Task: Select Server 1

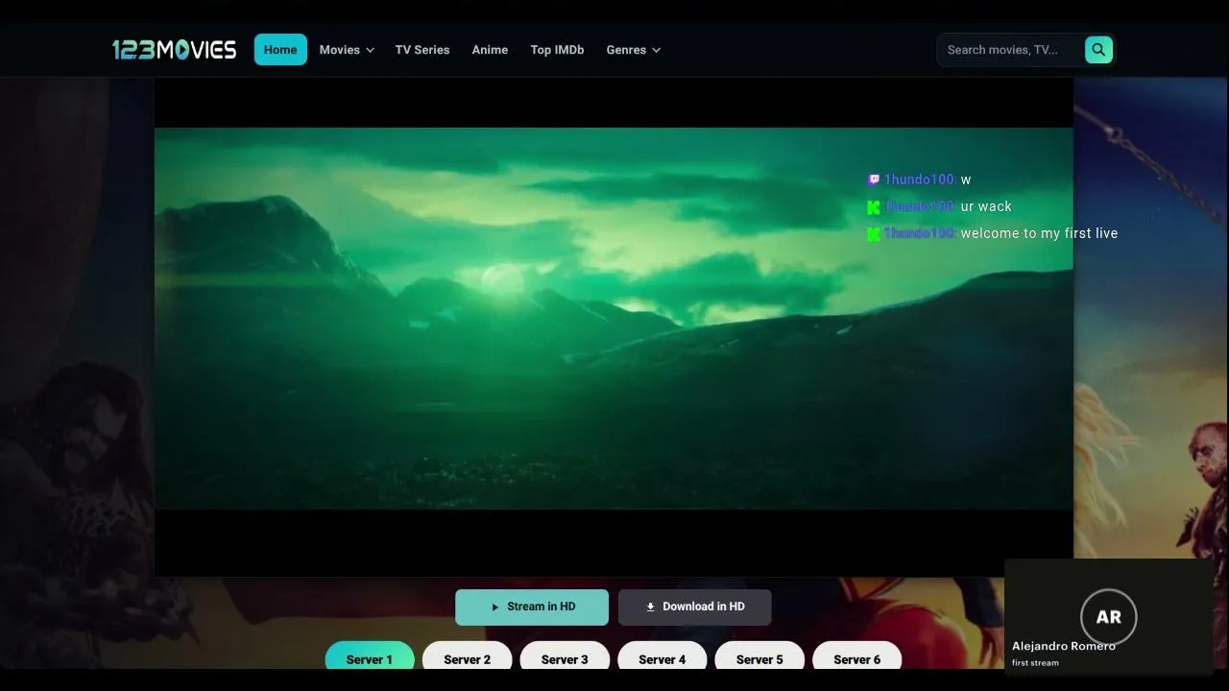Action: coord(370,657)
